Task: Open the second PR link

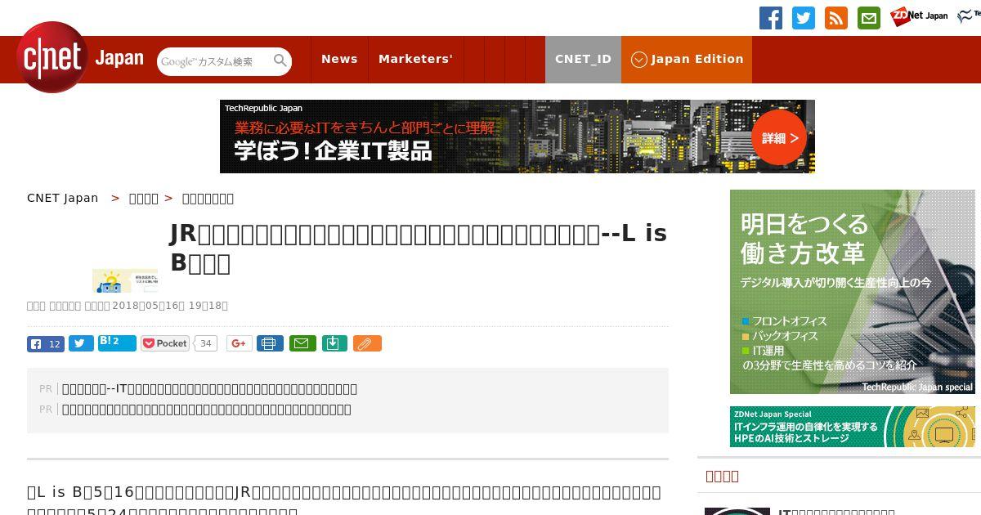Action: [207, 409]
